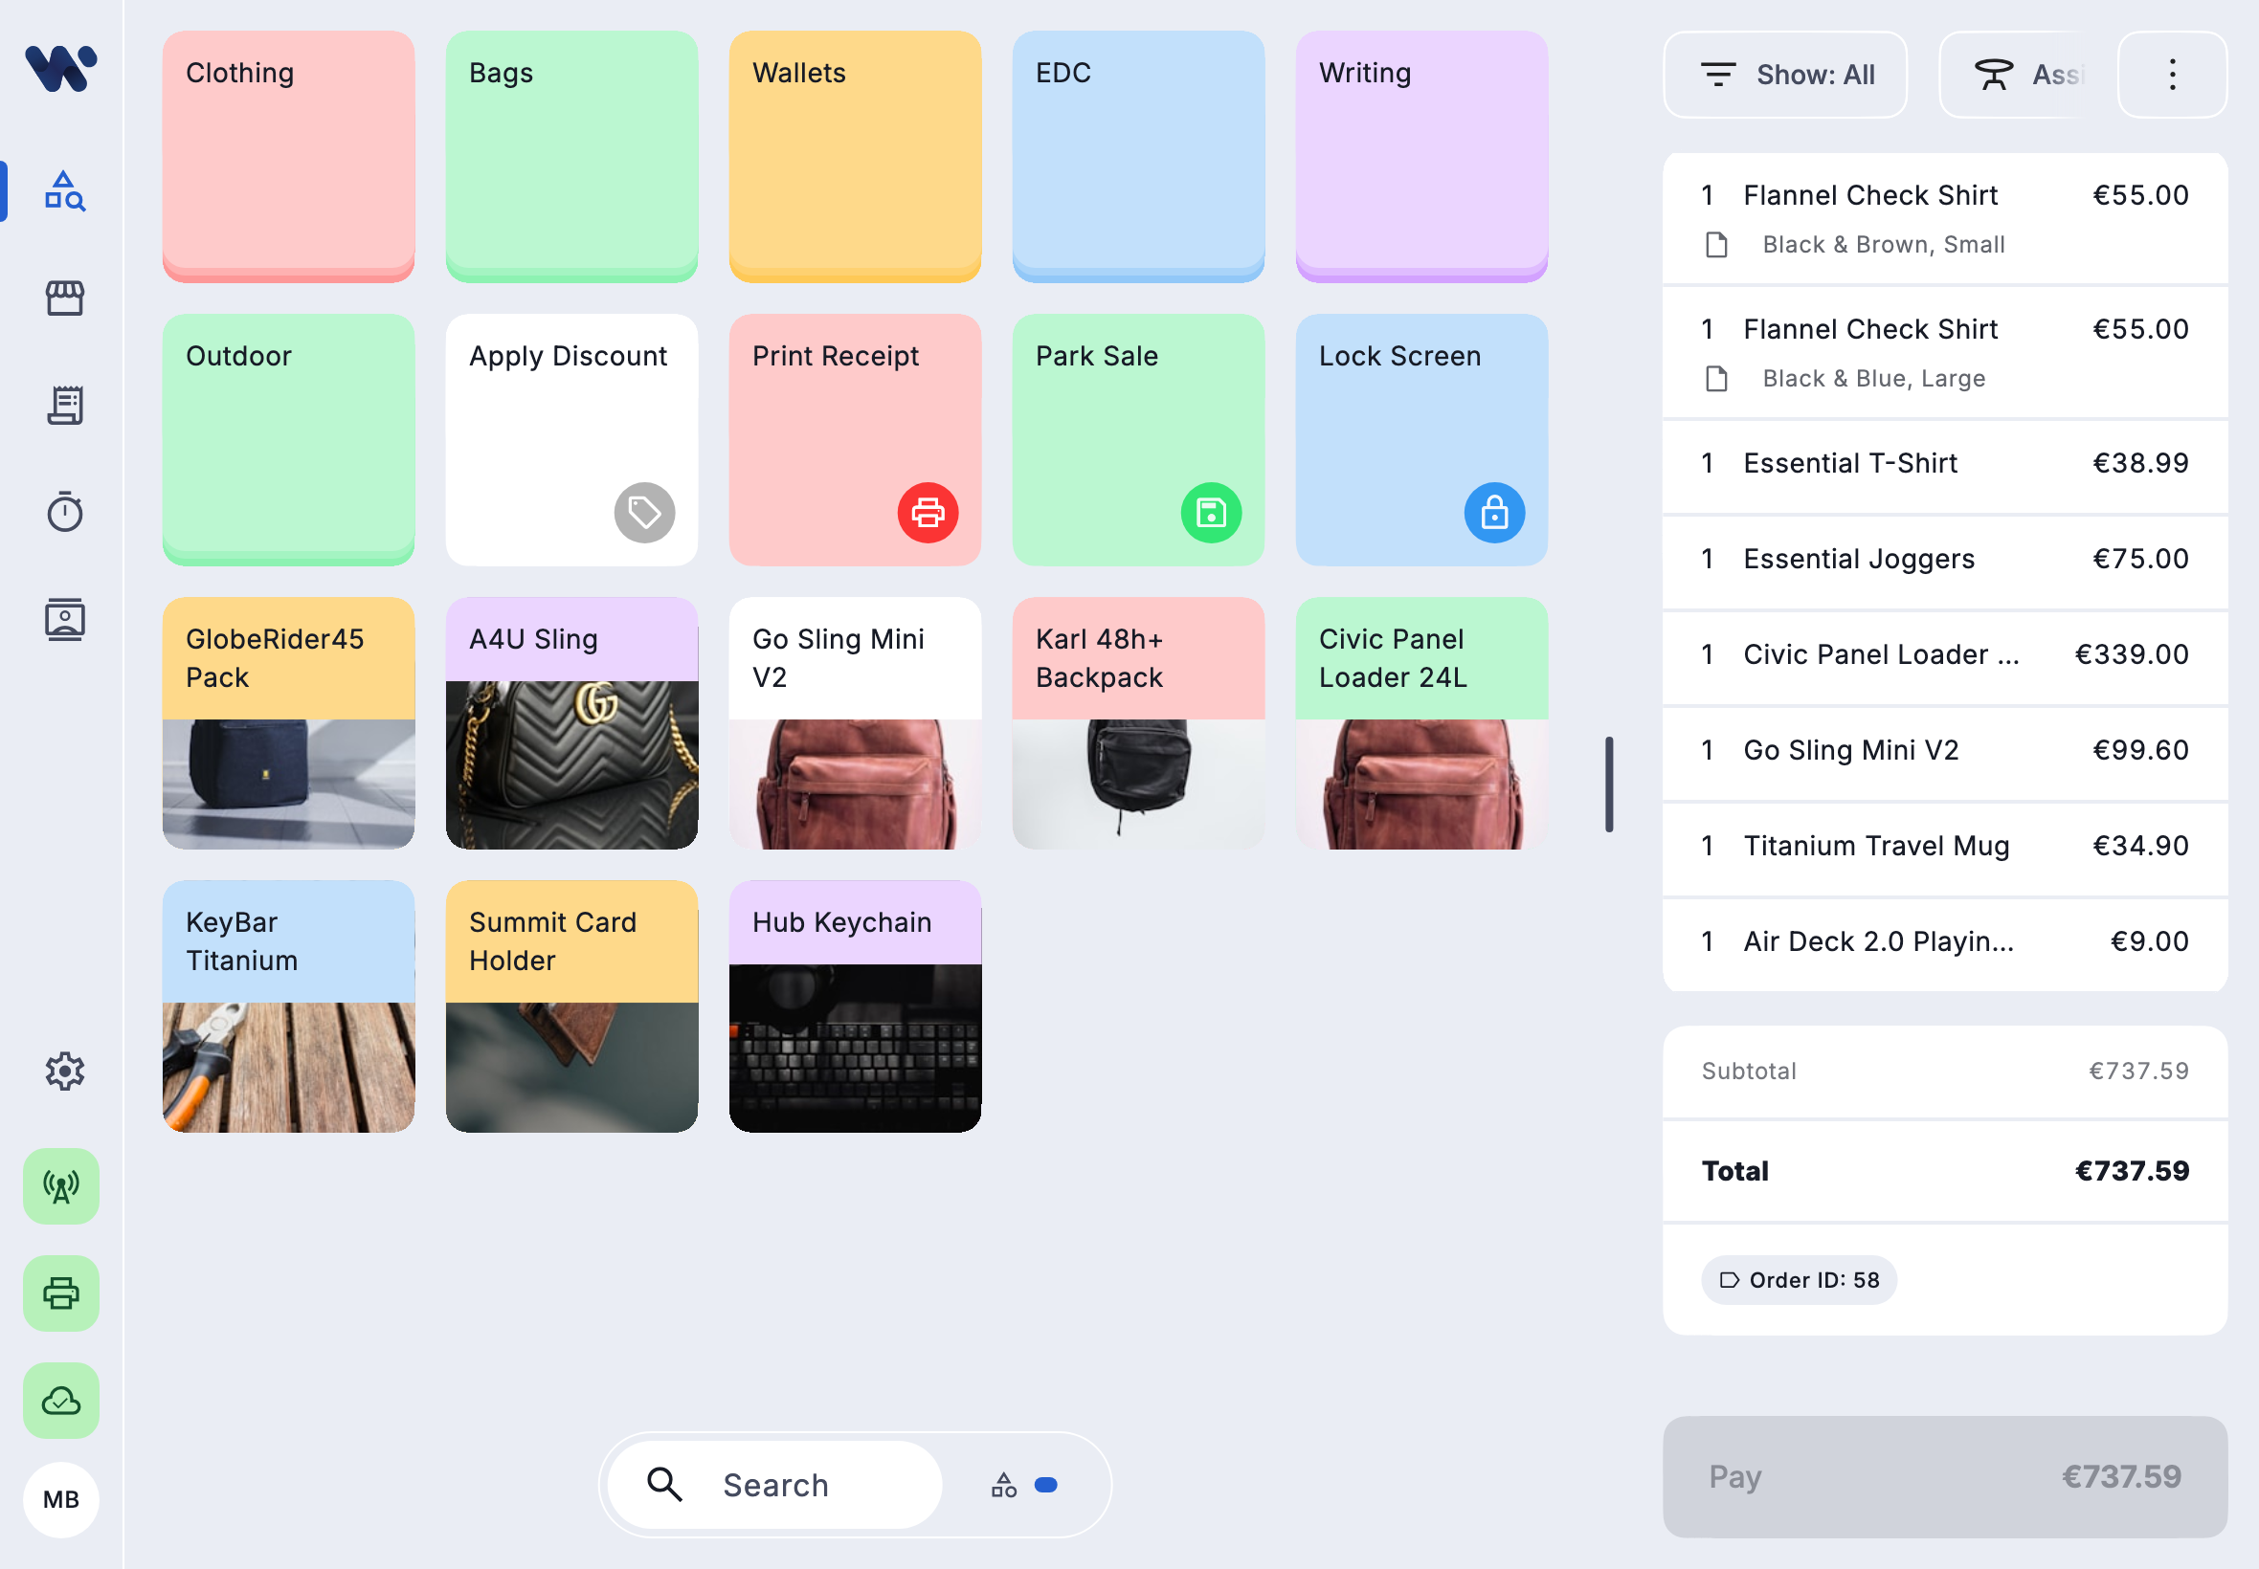Click the Order ID: 58 chip
This screenshot has height=1569, width=2259.
[1798, 1280]
